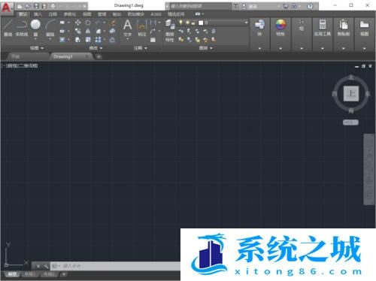Add a new drawing tab with plus button
Viewport: 376px width, 281px height.
click(99, 57)
